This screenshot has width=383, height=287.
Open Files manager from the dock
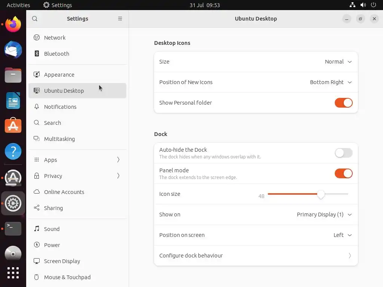pyautogui.click(x=13, y=75)
